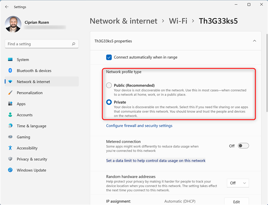Open Accounts settings page
268x205 pixels.
(x=42, y=115)
